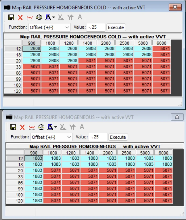This screenshot has width=186, height=220.
Task: Select row header 120 in COLD map
Action: [13, 91]
